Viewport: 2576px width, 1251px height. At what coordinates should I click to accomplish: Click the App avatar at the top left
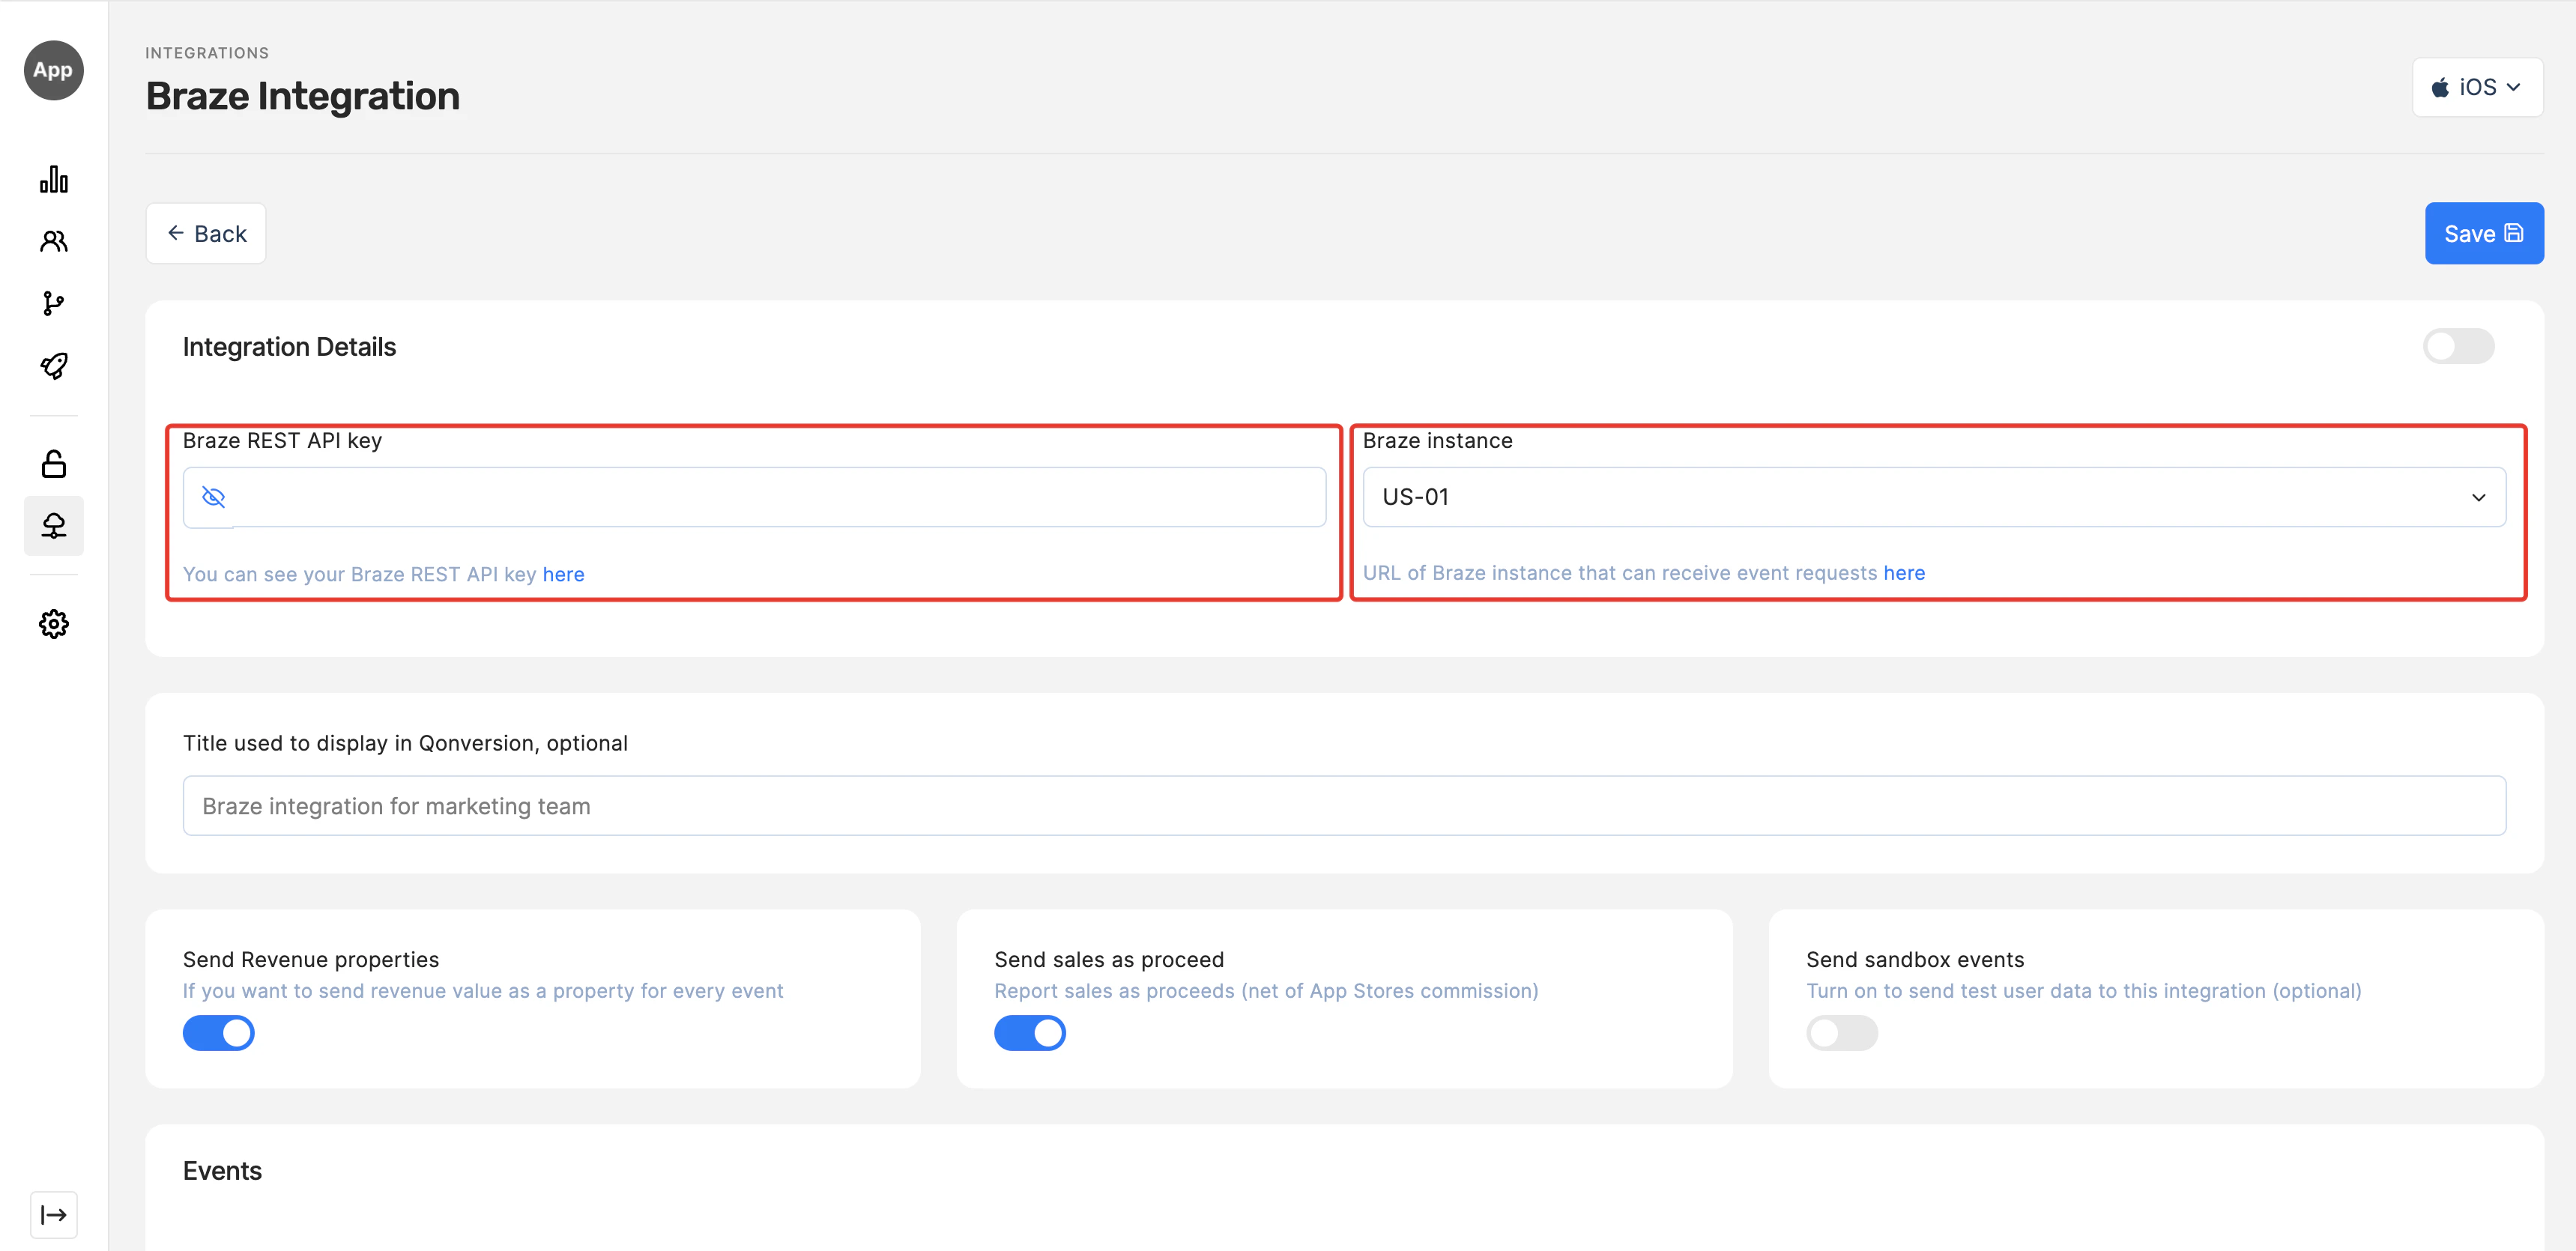54,70
